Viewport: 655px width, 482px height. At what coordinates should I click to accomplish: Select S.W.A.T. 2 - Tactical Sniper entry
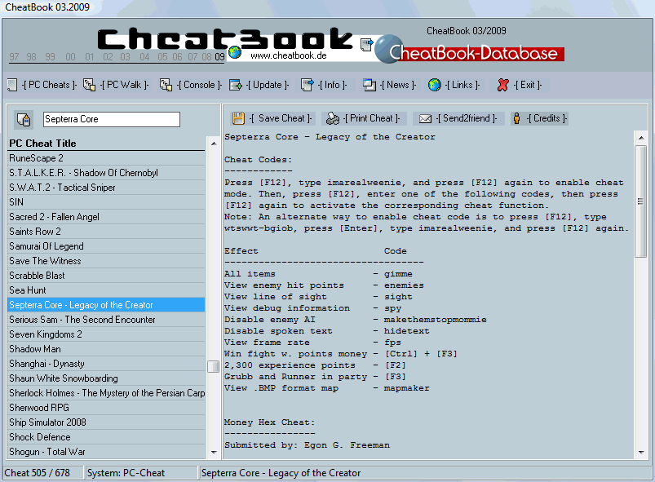[x=107, y=188]
